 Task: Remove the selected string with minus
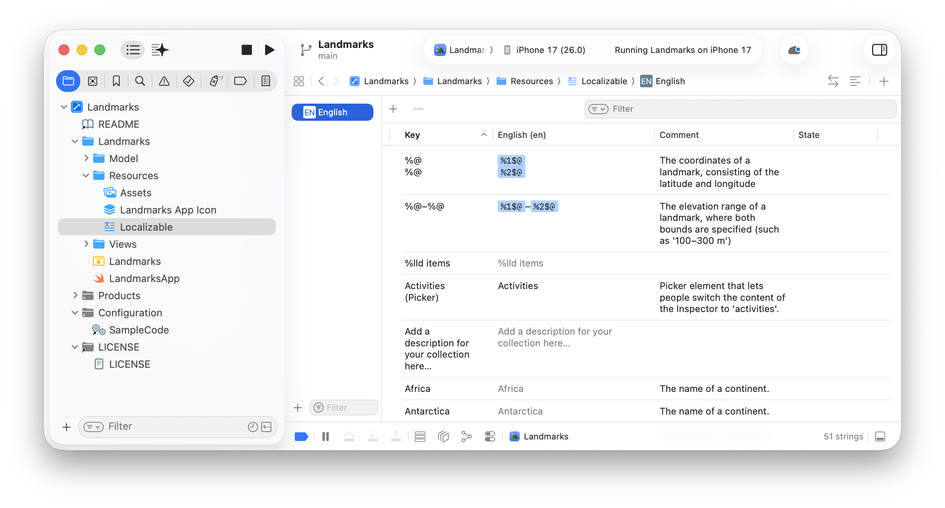[418, 109]
